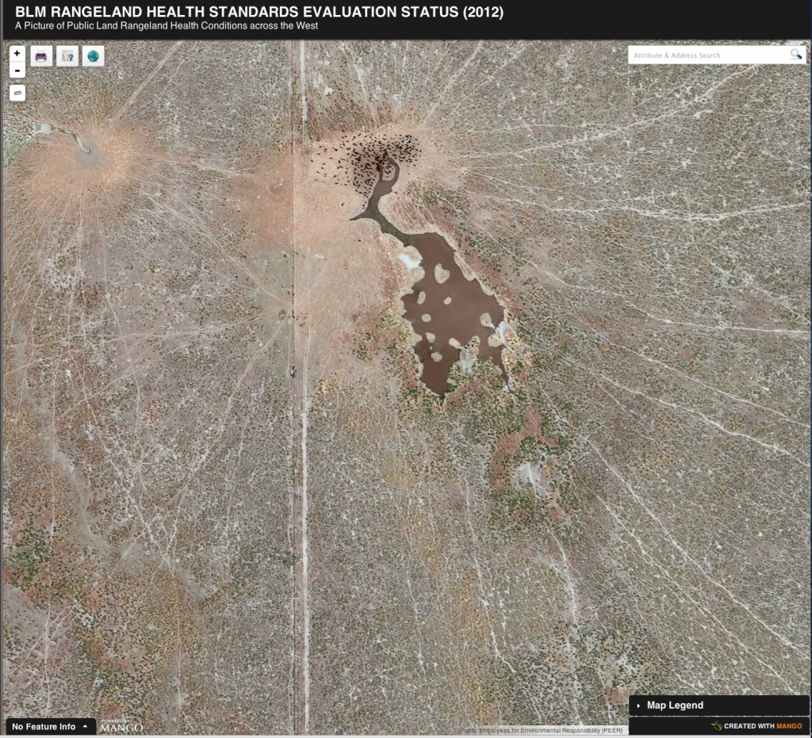Zoom out with the minus button

pyautogui.click(x=17, y=71)
